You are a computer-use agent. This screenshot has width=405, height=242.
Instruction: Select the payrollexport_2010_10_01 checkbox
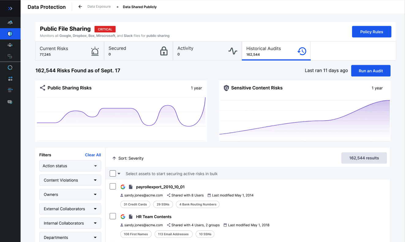click(x=113, y=186)
